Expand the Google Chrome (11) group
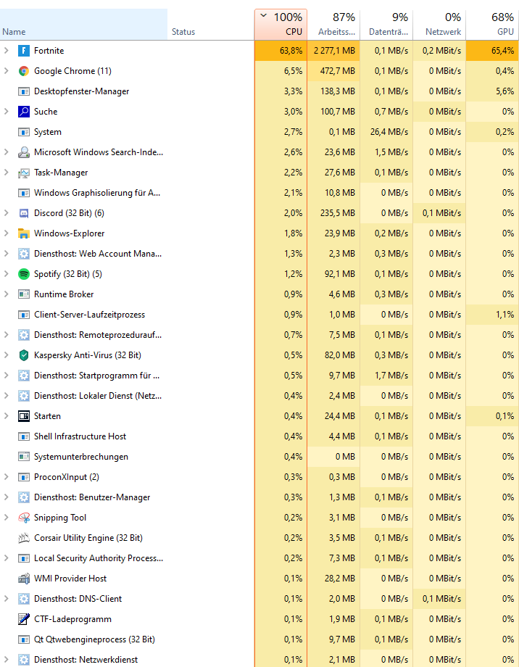Viewport: 519px width, 667px height. (7, 71)
